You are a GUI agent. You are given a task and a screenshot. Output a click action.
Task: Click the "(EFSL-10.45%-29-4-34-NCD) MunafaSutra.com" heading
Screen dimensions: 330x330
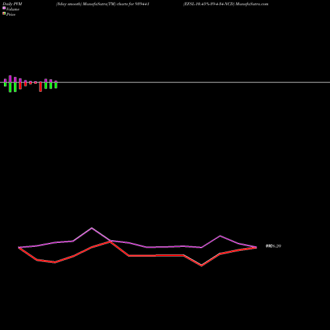click(x=226, y=4)
